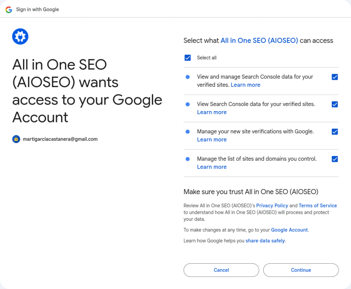Toggle the Select all checkbox
Image resolution: width=351 pixels, height=289 pixels.
(187, 58)
